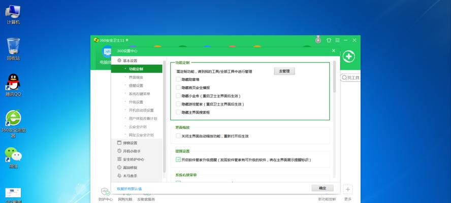451x203 pixels.
Task: Select 界面缩放 in settings sidebar
Action: [x=137, y=77]
